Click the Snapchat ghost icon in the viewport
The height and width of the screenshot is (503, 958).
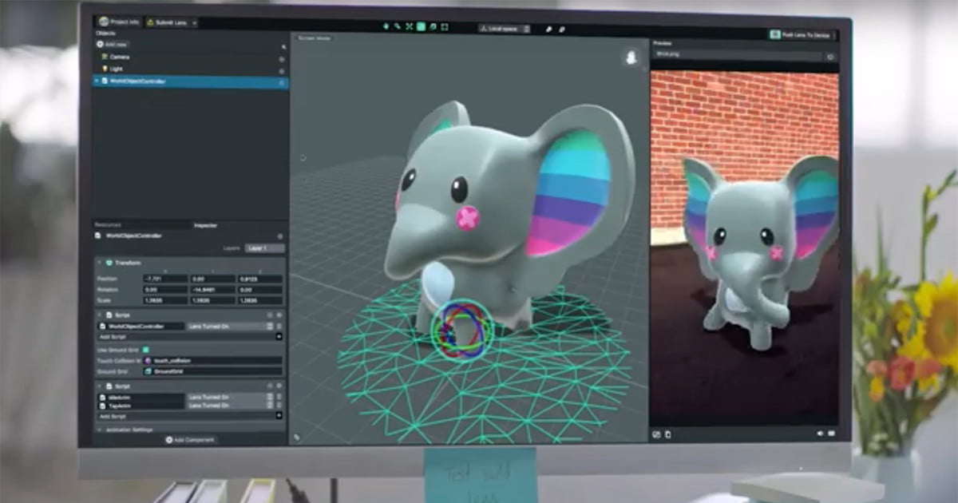631,59
